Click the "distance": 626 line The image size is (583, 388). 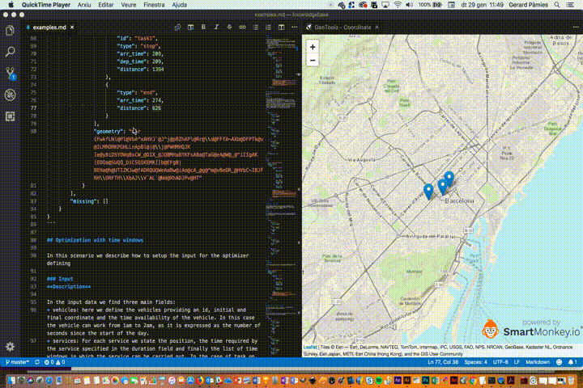pyautogui.click(x=138, y=108)
